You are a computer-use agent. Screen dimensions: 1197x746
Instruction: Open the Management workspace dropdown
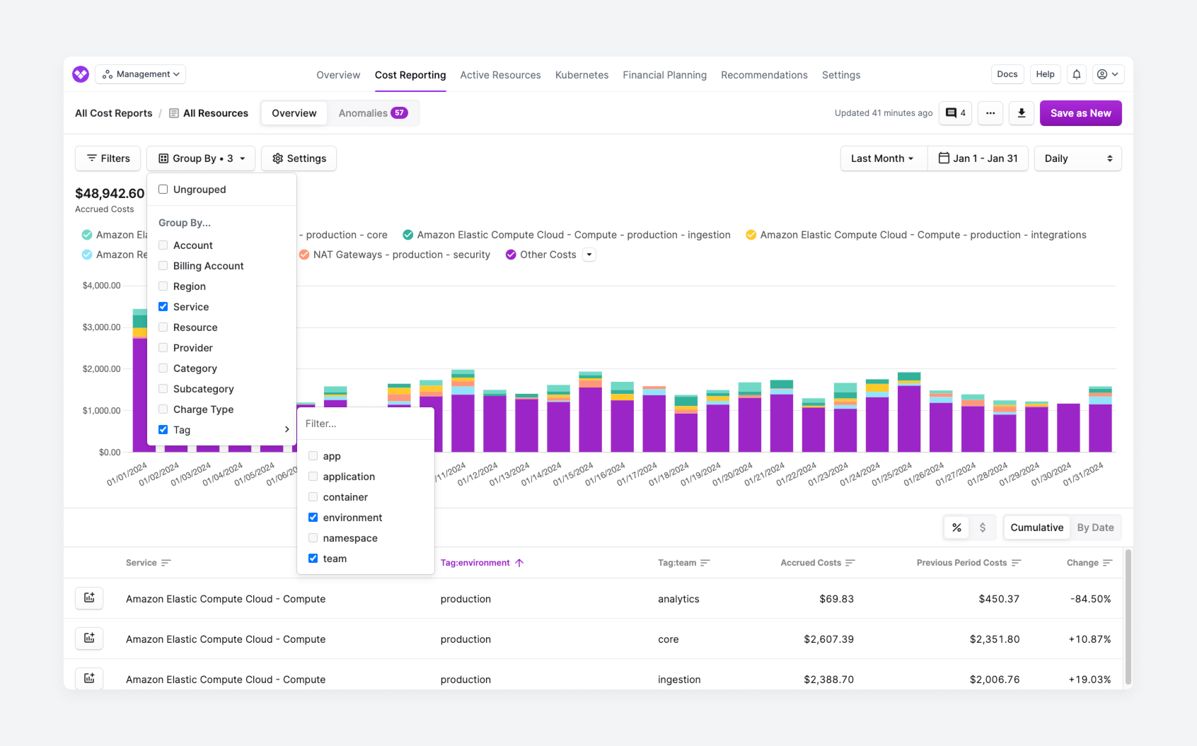coord(141,75)
